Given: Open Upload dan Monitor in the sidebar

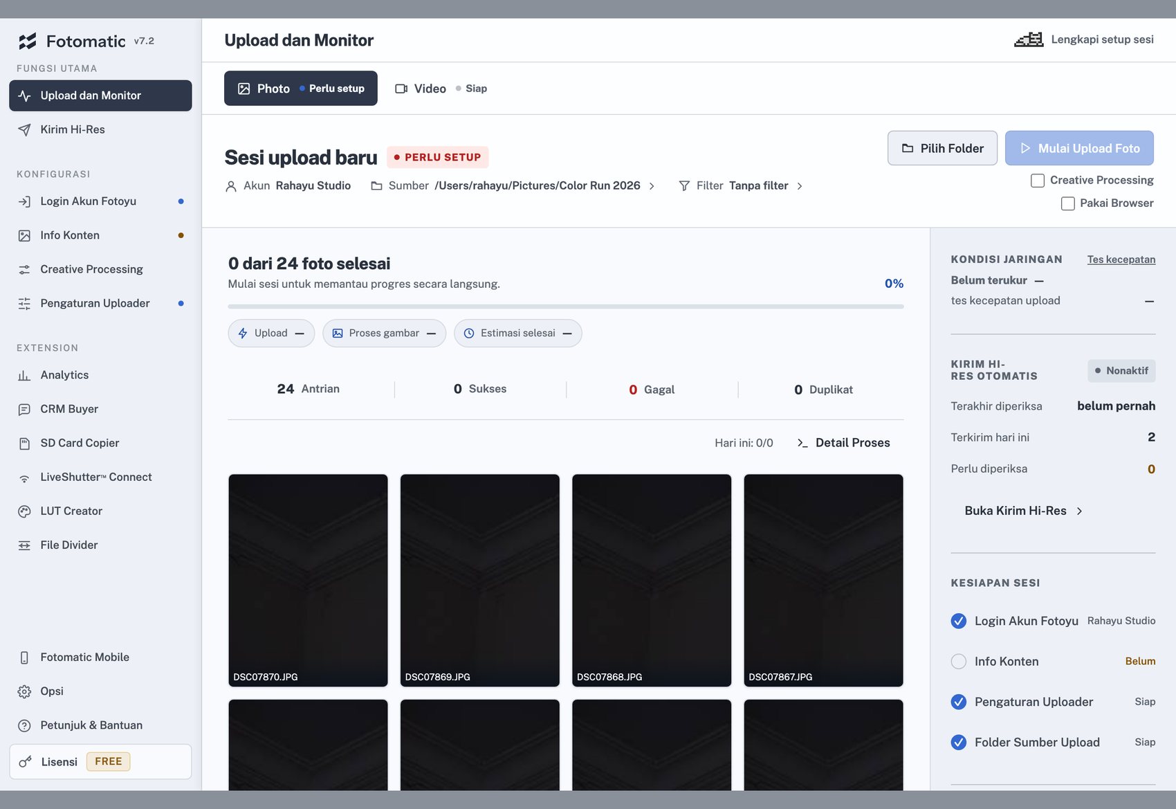Looking at the screenshot, I should point(100,96).
